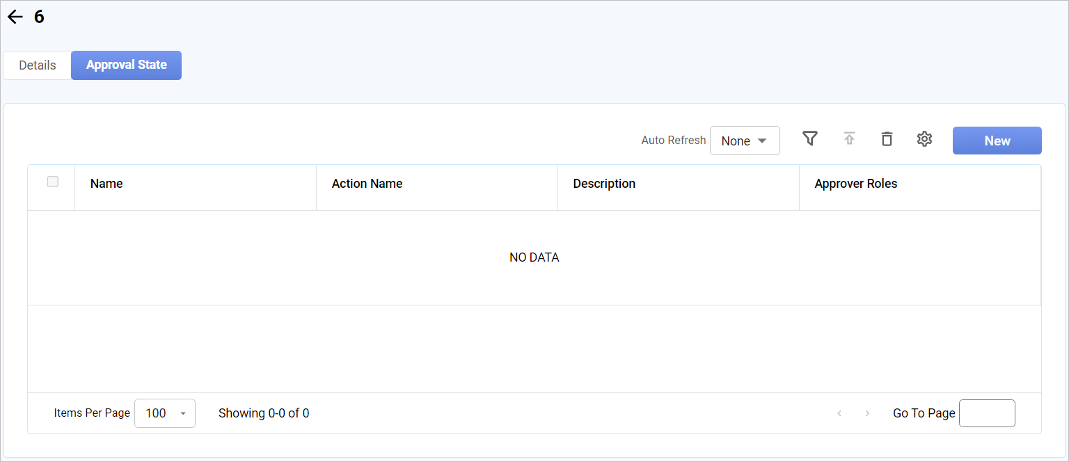Image resolution: width=1069 pixels, height=462 pixels.
Task: Click the Description column header
Action: pyautogui.click(x=604, y=184)
